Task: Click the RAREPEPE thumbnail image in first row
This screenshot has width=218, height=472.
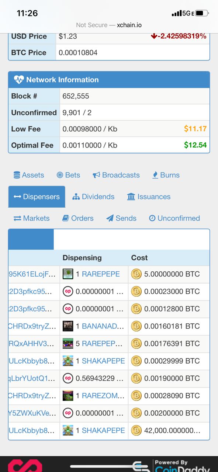Action: pos(68,274)
